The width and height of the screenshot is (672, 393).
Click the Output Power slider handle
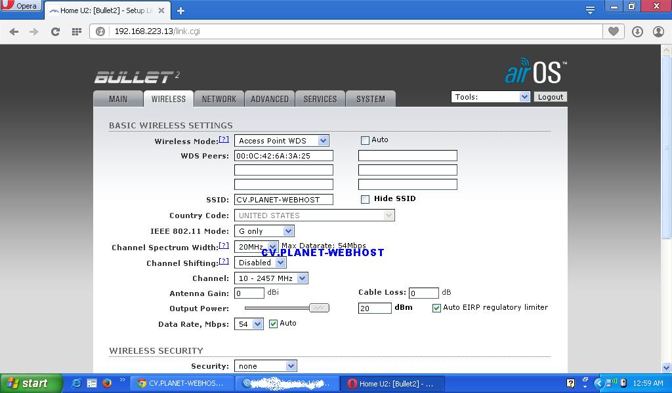[319, 308]
